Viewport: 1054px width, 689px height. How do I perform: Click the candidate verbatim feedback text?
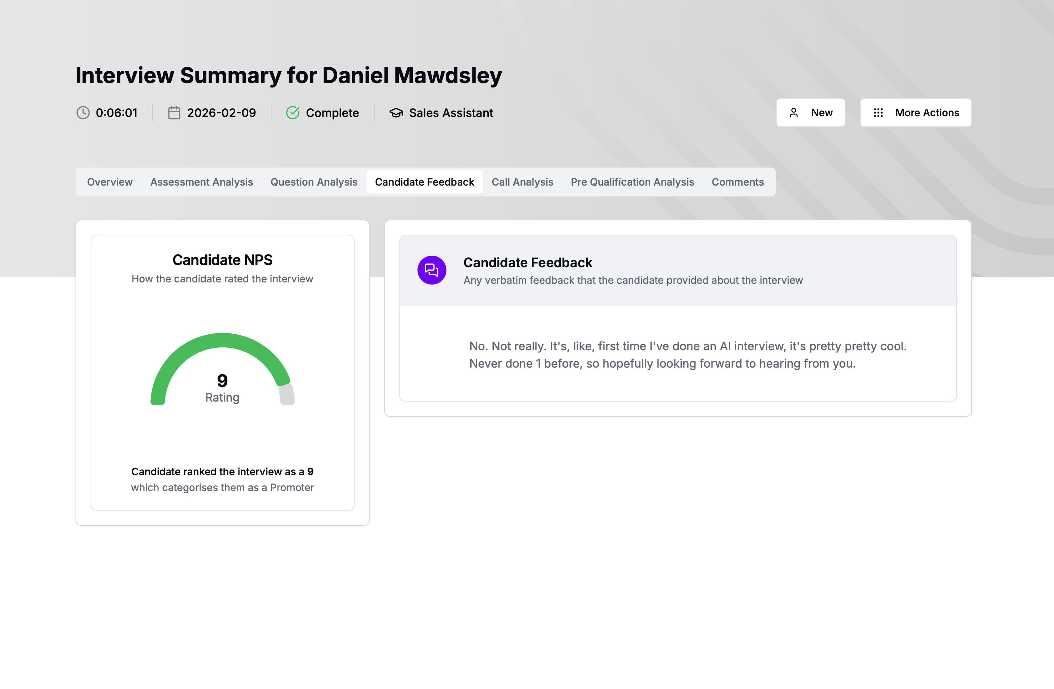pyautogui.click(x=687, y=355)
